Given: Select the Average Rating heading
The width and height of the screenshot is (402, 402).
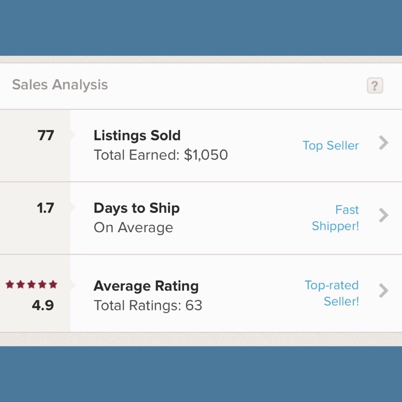Looking at the screenshot, I should [146, 286].
